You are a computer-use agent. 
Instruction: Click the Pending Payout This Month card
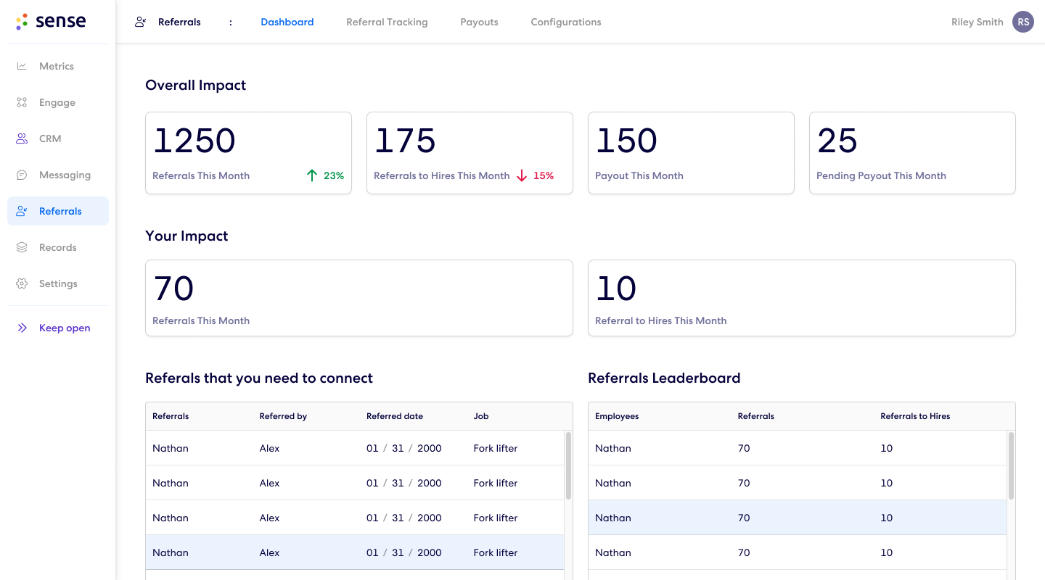pyautogui.click(x=911, y=153)
